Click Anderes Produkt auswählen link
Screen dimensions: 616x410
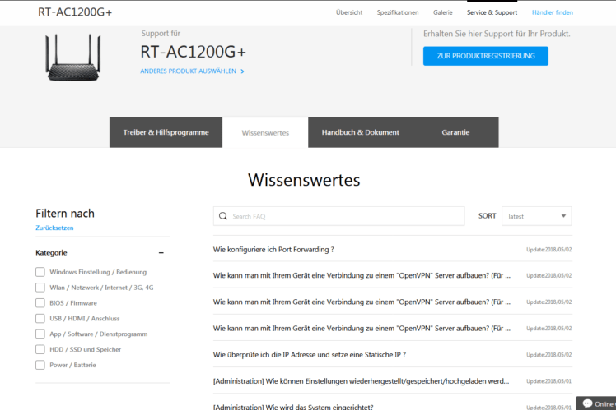pyautogui.click(x=189, y=71)
